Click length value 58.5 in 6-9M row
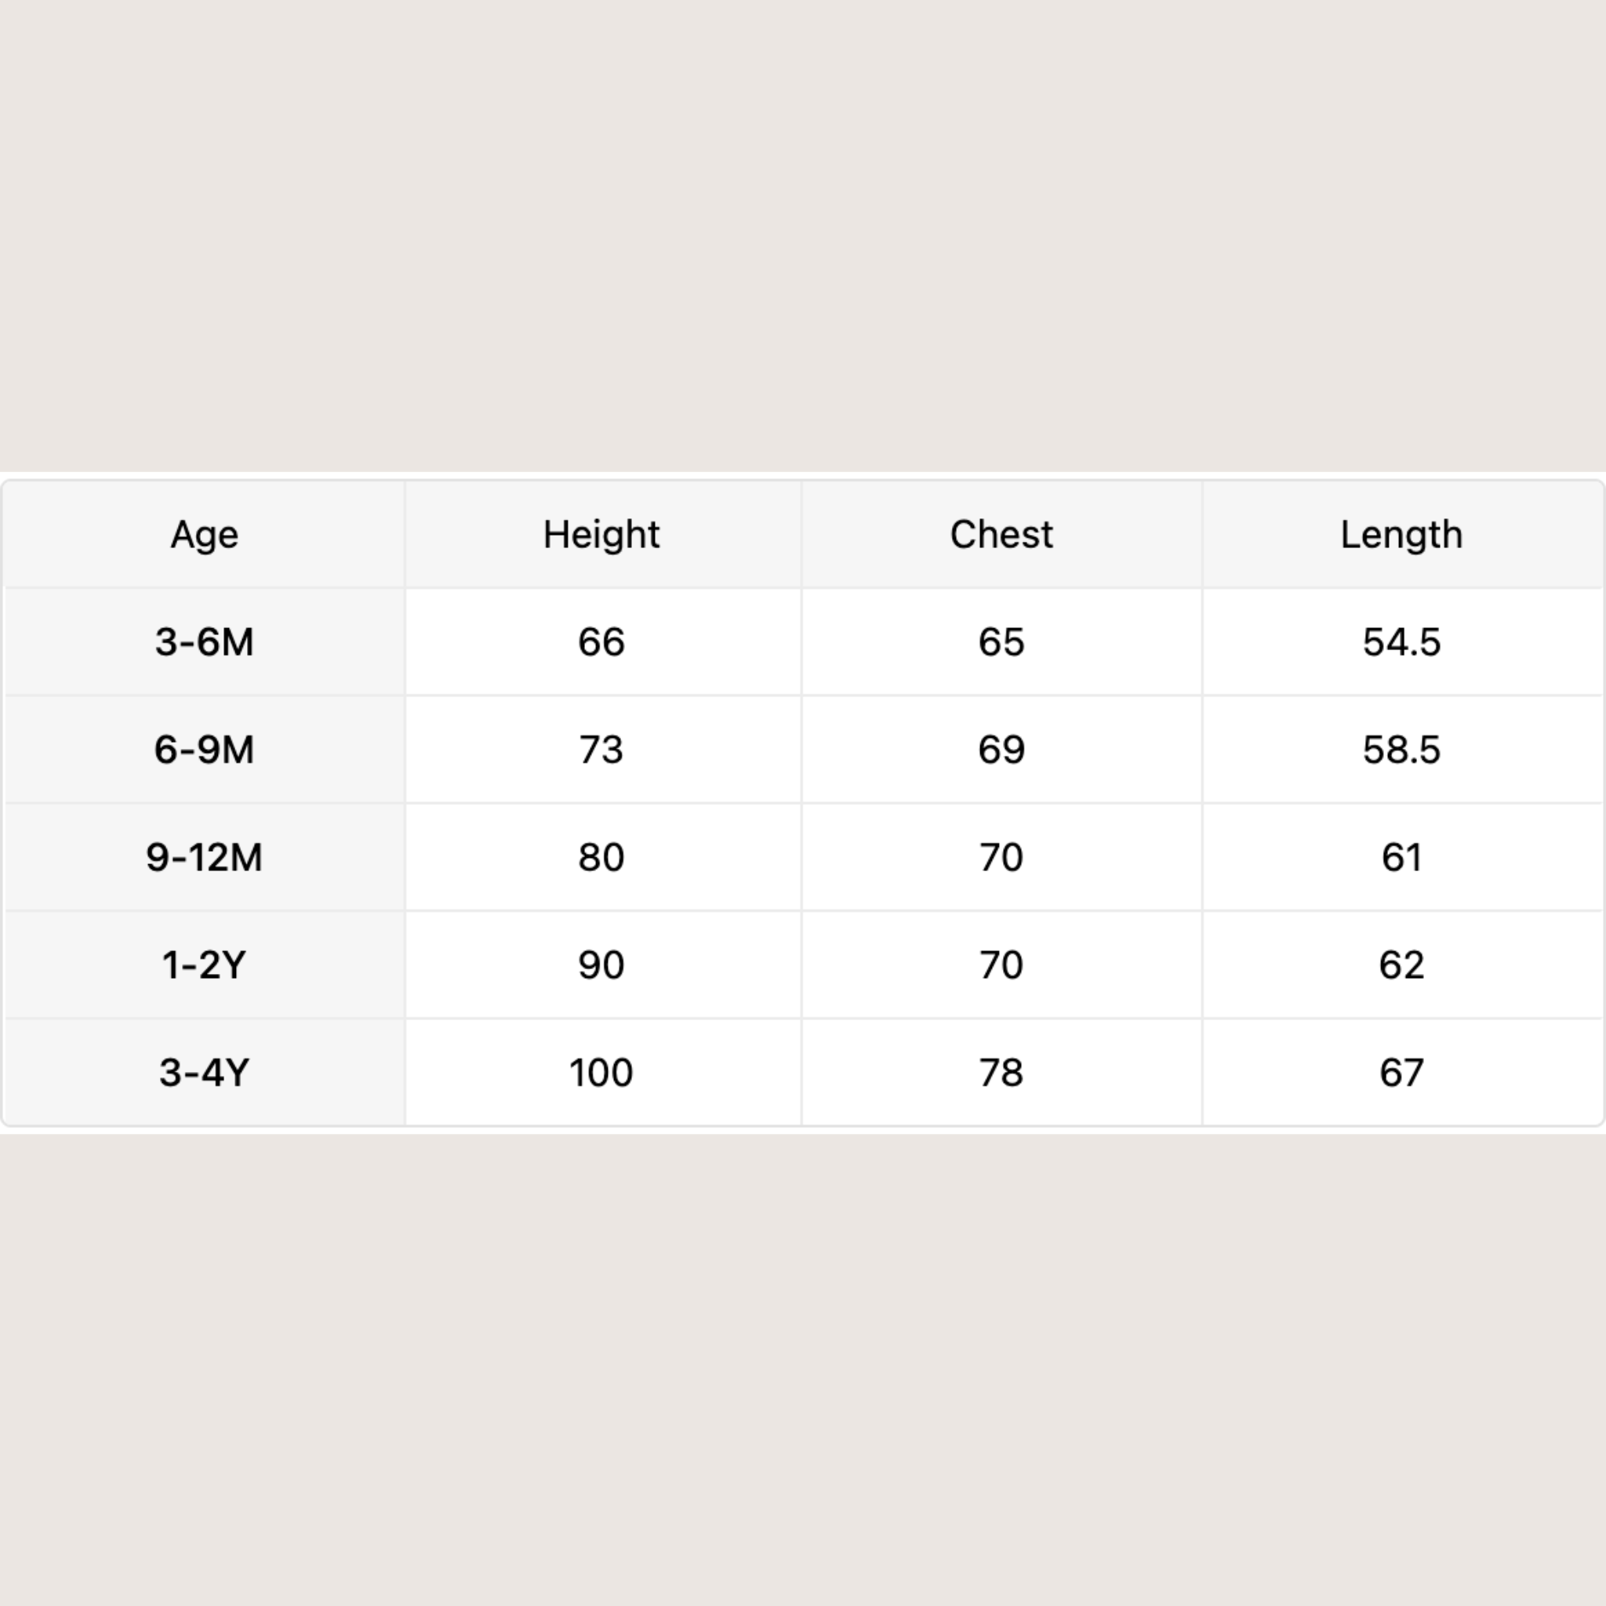 1401,750
